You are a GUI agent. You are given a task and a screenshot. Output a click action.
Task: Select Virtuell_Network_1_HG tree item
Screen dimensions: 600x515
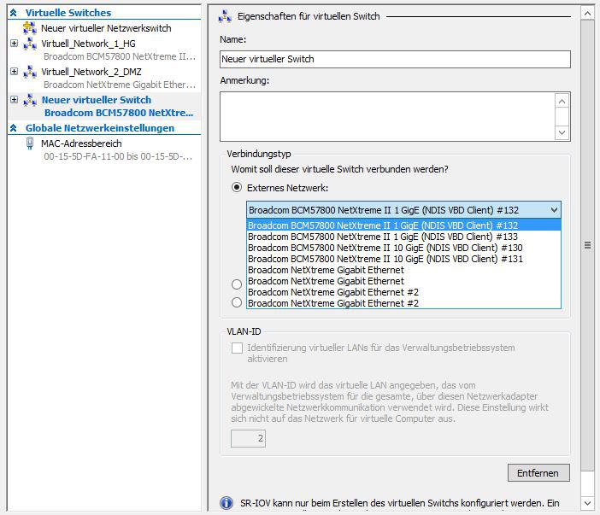coord(88,44)
